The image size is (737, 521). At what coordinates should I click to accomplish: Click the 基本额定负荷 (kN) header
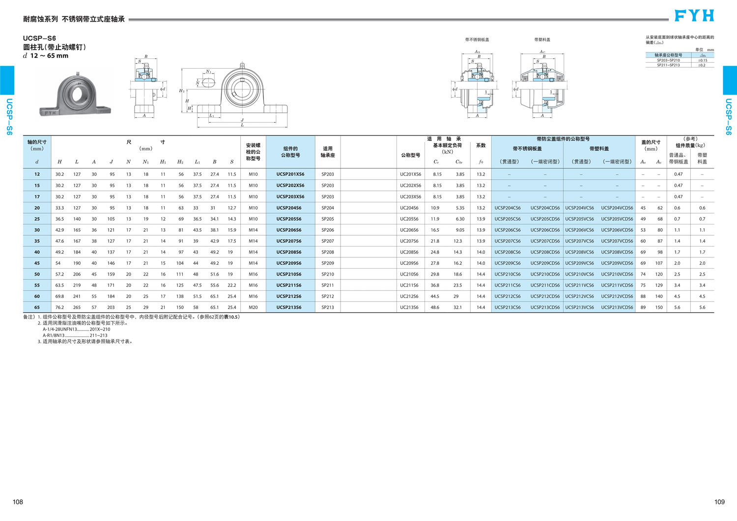pos(447,148)
